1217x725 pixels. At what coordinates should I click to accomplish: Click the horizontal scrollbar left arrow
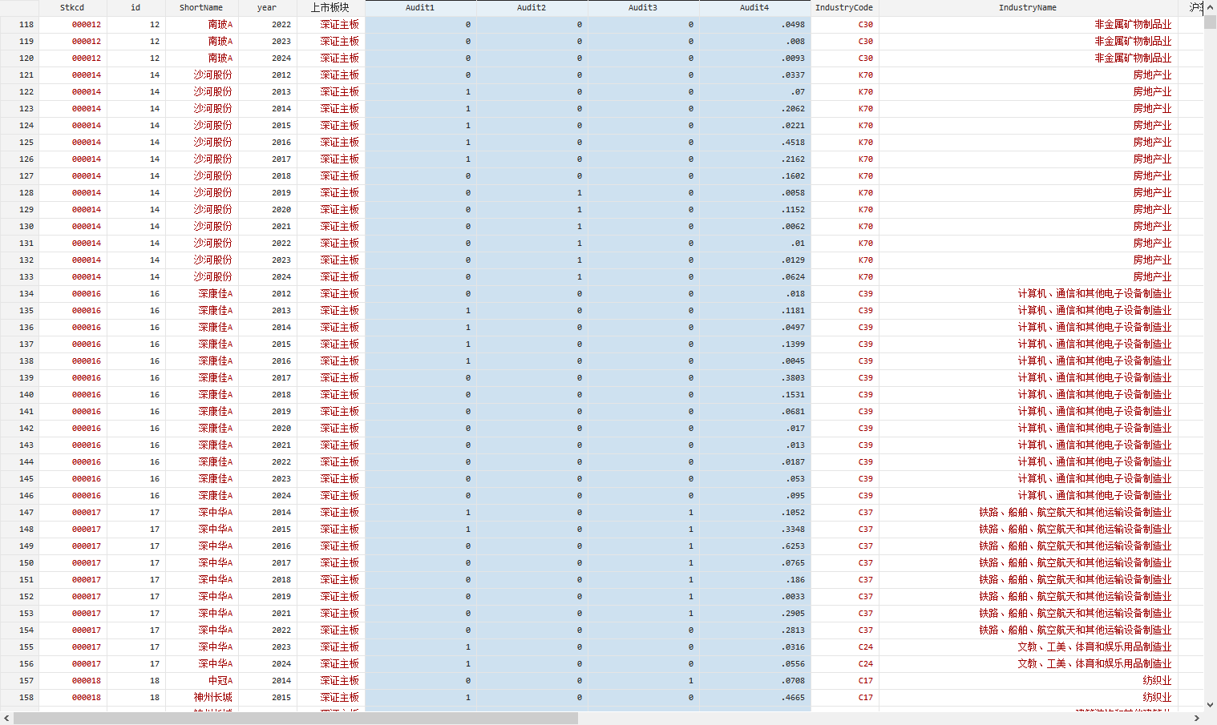pyautogui.click(x=6, y=719)
